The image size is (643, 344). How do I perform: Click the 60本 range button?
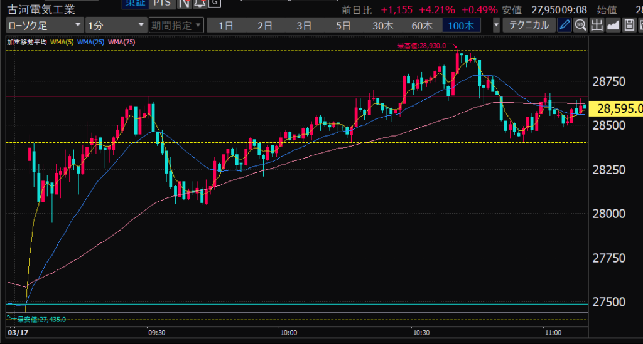[x=422, y=26]
